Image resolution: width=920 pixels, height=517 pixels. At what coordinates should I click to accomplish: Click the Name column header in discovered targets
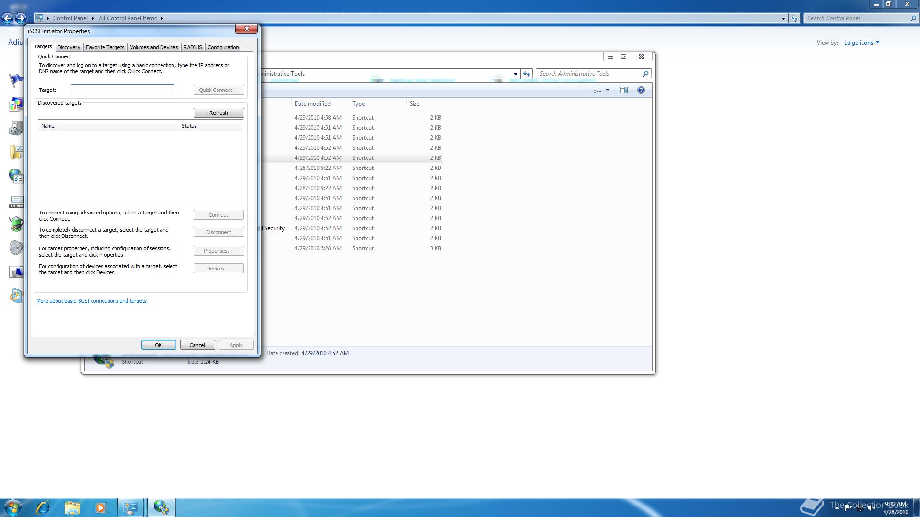pos(108,126)
